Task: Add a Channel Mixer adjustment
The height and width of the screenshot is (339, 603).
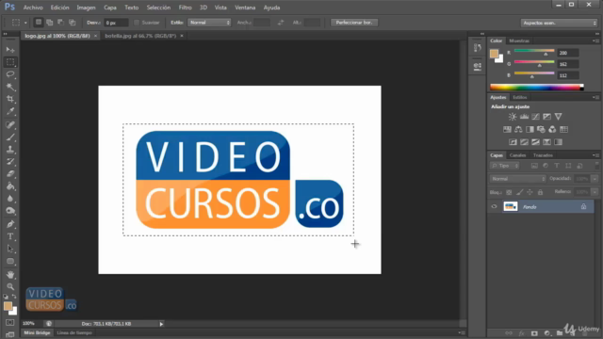Action: click(x=553, y=130)
